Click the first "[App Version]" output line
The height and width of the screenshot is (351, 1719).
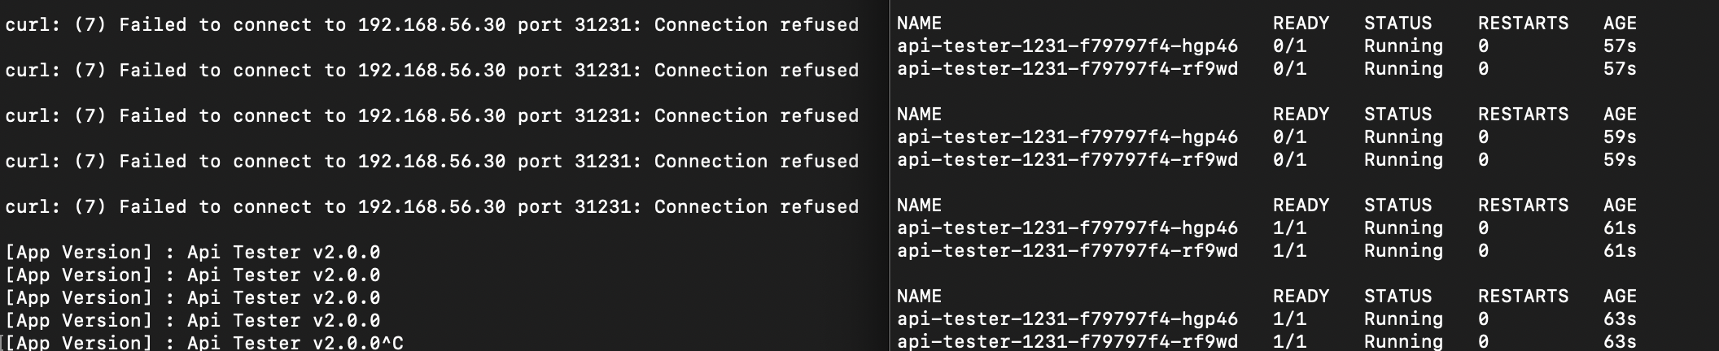point(192,253)
